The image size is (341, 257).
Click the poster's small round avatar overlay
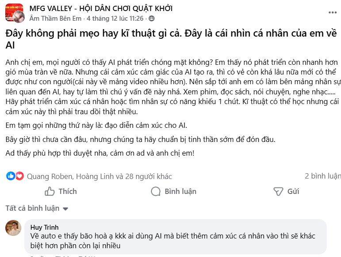[19, 17]
